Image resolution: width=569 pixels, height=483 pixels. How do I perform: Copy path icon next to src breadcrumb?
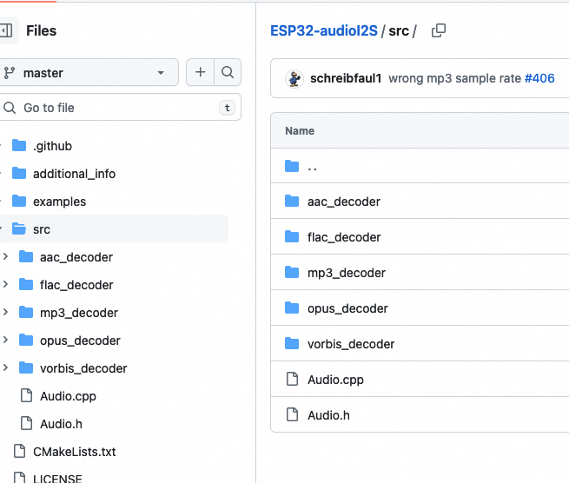coord(439,30)
